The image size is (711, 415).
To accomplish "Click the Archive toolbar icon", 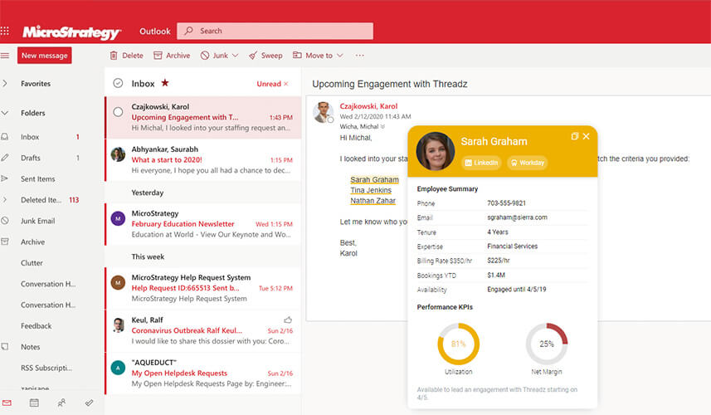I will [x=158, y=56].
